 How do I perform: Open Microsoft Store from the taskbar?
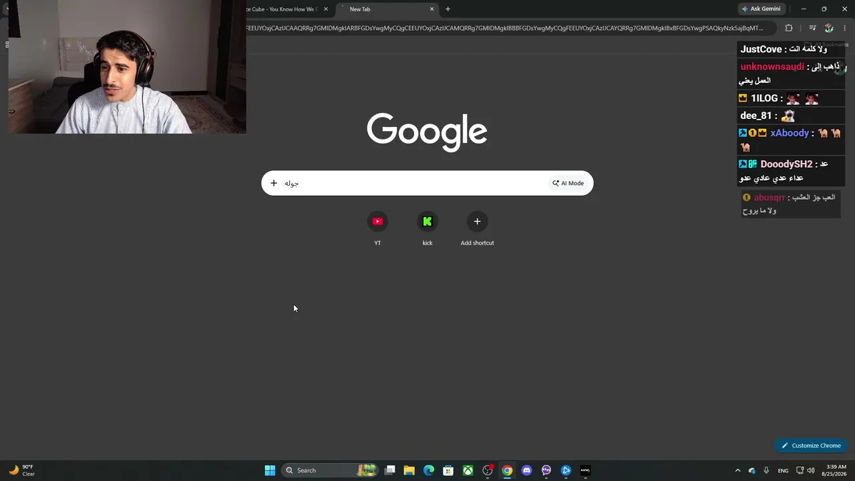(448, 470)
